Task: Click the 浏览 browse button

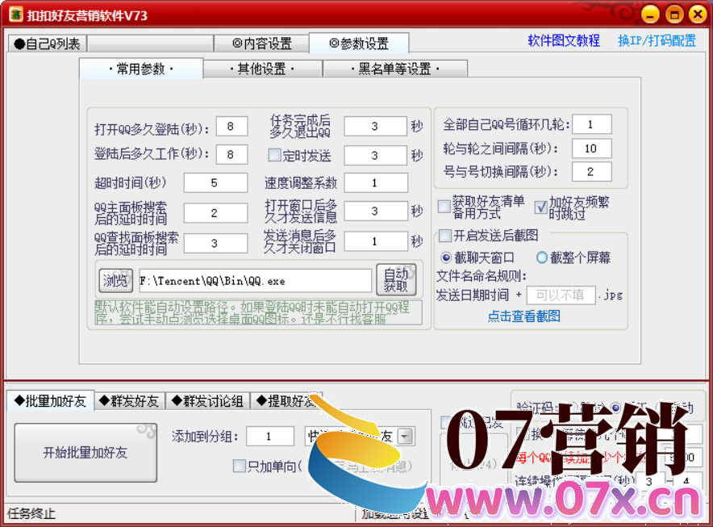Action: (x=115, y=280)
